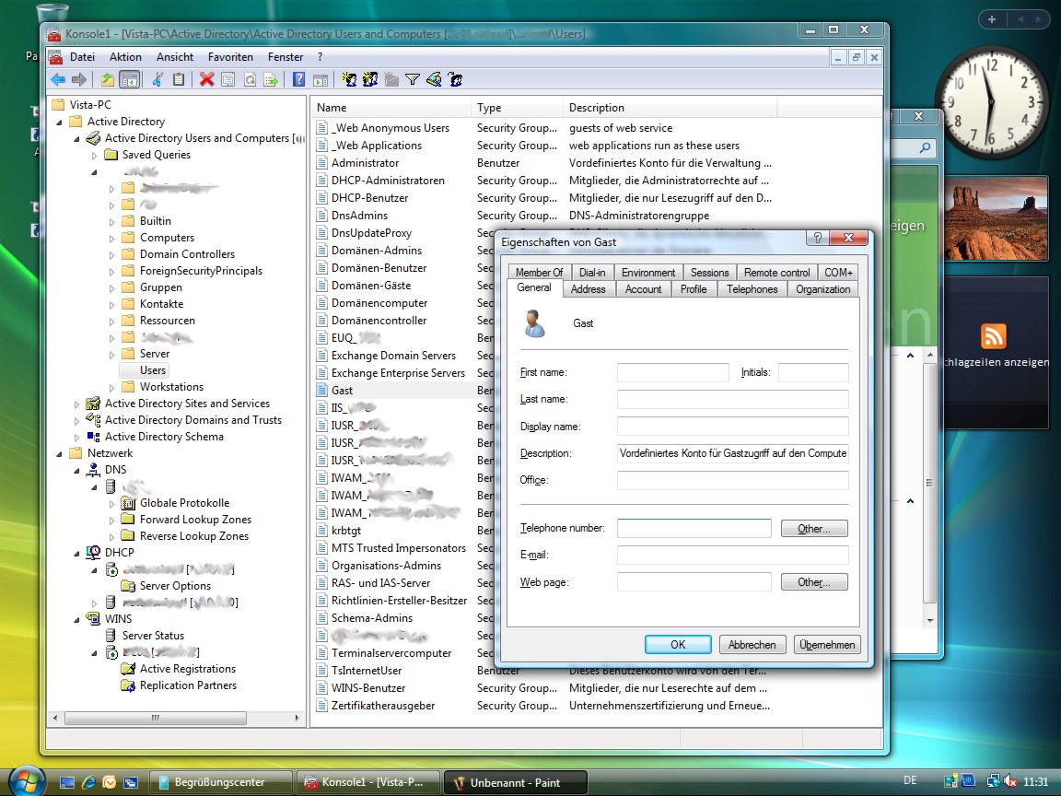The height and width of the screenshot is (796, 1061).
Task: Click the Name column header
Action: (x=391, y=108)
